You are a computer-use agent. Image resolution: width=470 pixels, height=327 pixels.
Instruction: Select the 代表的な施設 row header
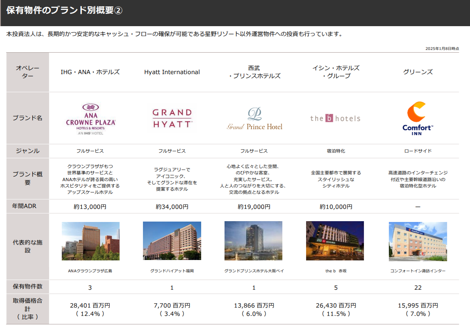[x=28, y=246]
